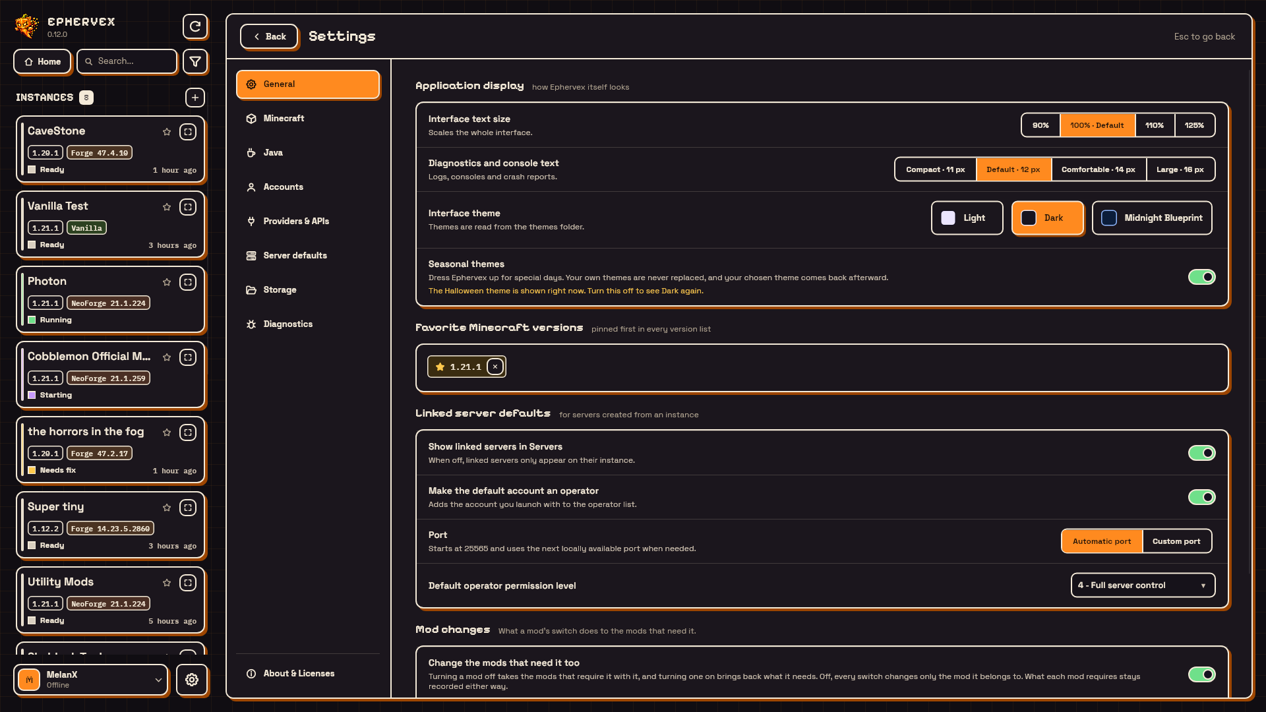
Task: Click Photon instance expand icon
Action: (x=188, y=282)
